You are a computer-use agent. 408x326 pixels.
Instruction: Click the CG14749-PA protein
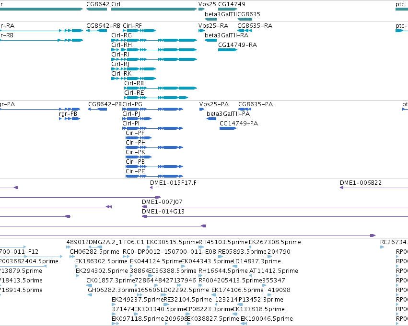(x=228, y=128)
